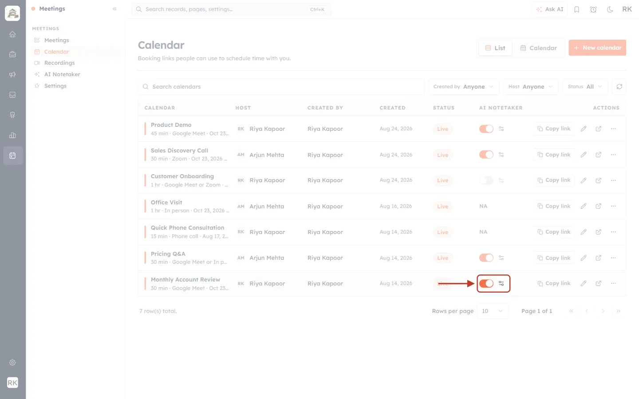Viewport: 639px width, 399px height.
Task: Focus the Search calendars field
Action: [281, 86]
